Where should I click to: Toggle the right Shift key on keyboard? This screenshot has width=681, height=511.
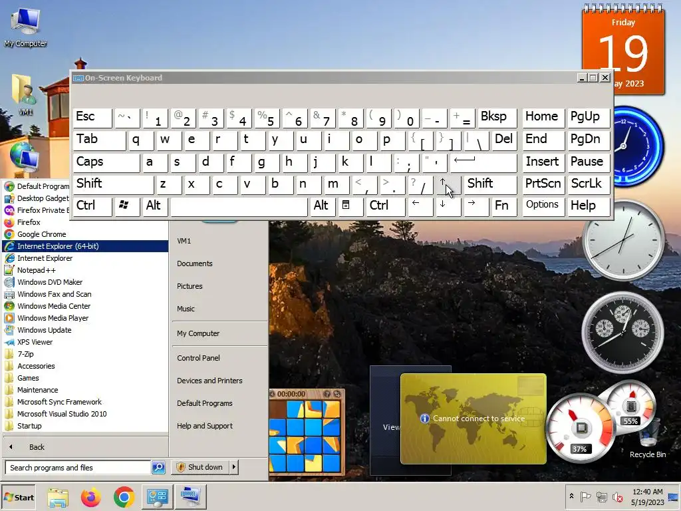[x=490, y=184]
